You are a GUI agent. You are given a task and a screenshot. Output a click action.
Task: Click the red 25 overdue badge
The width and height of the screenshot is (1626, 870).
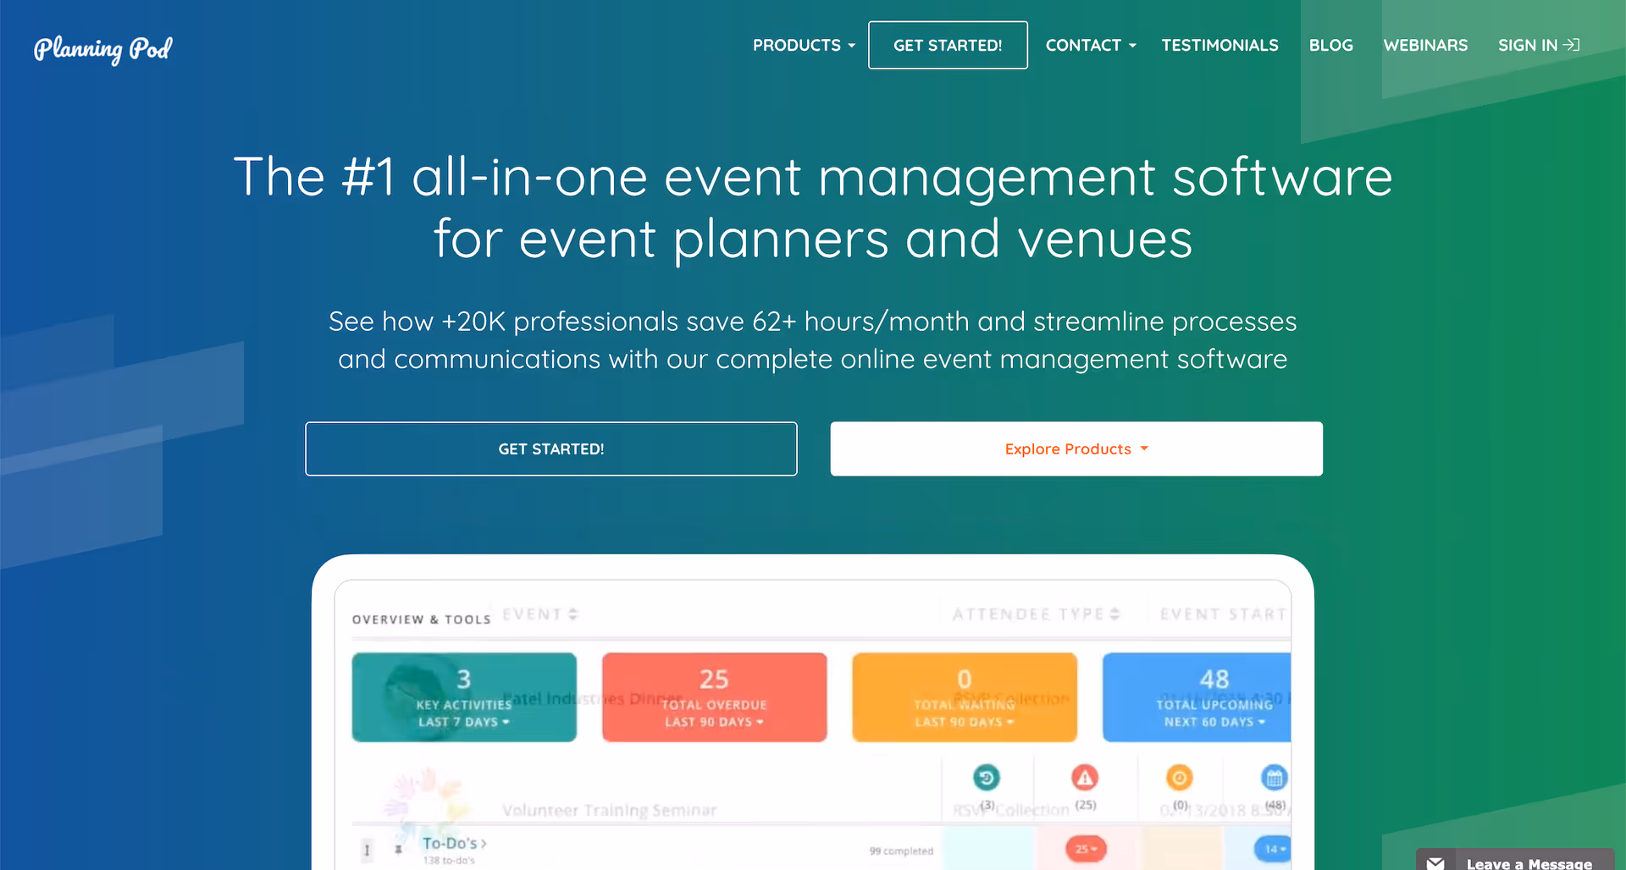(x=1086, y=849)
